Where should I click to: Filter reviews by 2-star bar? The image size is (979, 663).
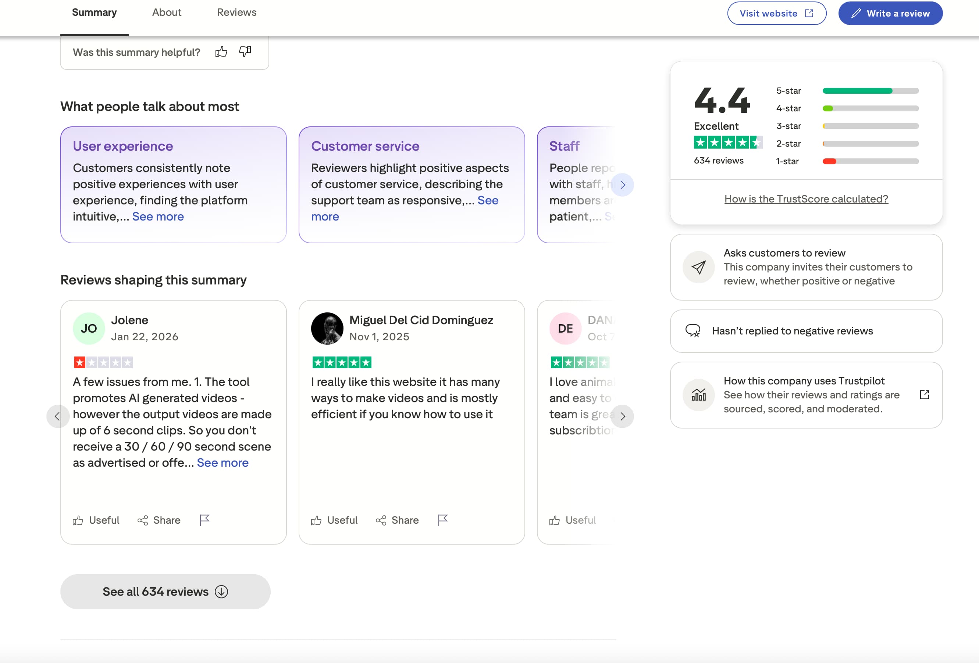point(871,144)
